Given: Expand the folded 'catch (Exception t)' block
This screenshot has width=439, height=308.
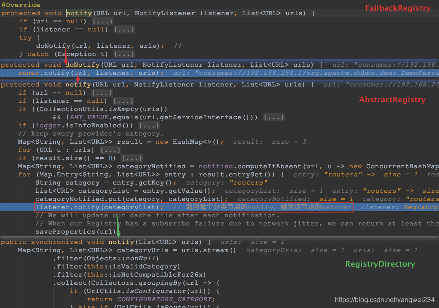Looking at the screenshot, I should 124,54.
